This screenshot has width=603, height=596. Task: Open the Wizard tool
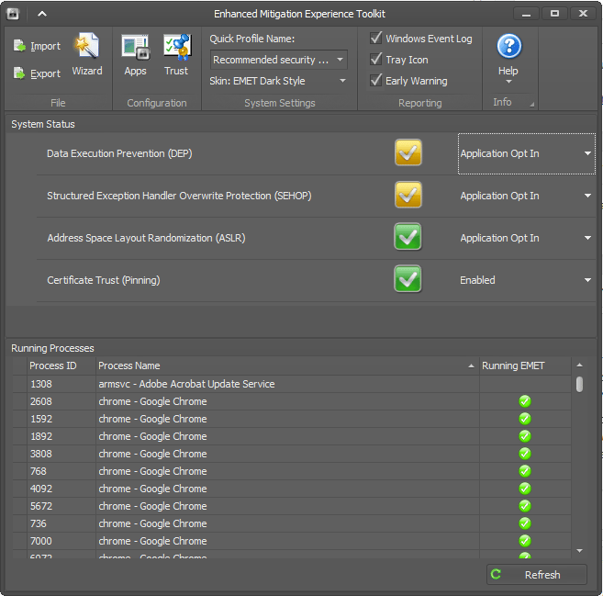click(x=87, y=53)
